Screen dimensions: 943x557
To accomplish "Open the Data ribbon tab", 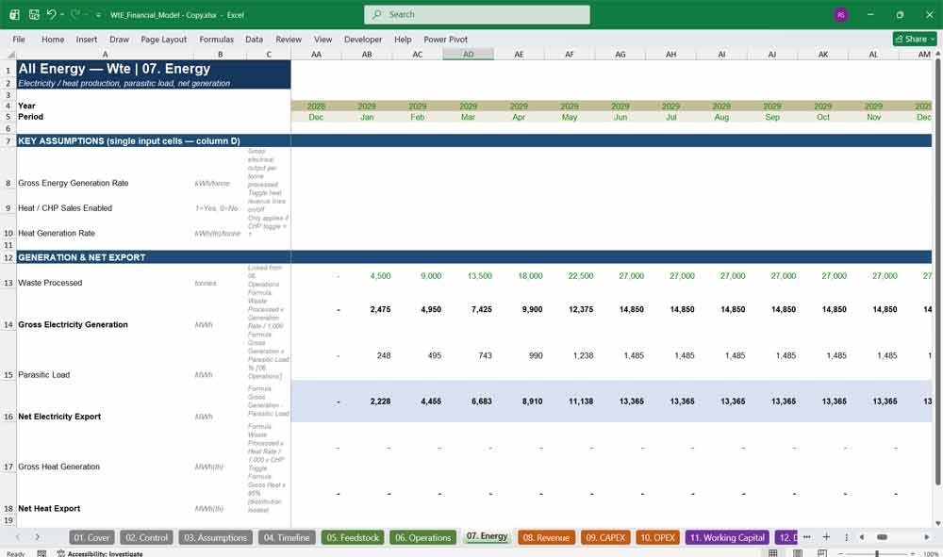I will tap(254, 39).
